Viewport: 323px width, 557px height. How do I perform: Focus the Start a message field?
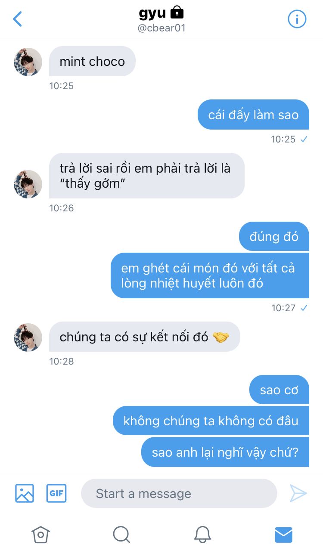click(x=179, y=493)
